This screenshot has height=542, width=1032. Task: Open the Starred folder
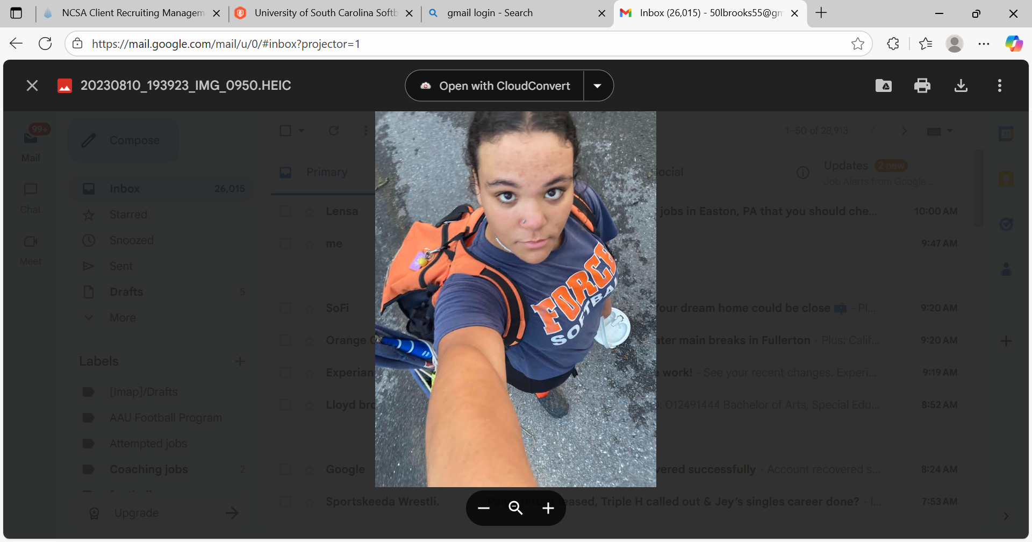click(x=161, y=215)
